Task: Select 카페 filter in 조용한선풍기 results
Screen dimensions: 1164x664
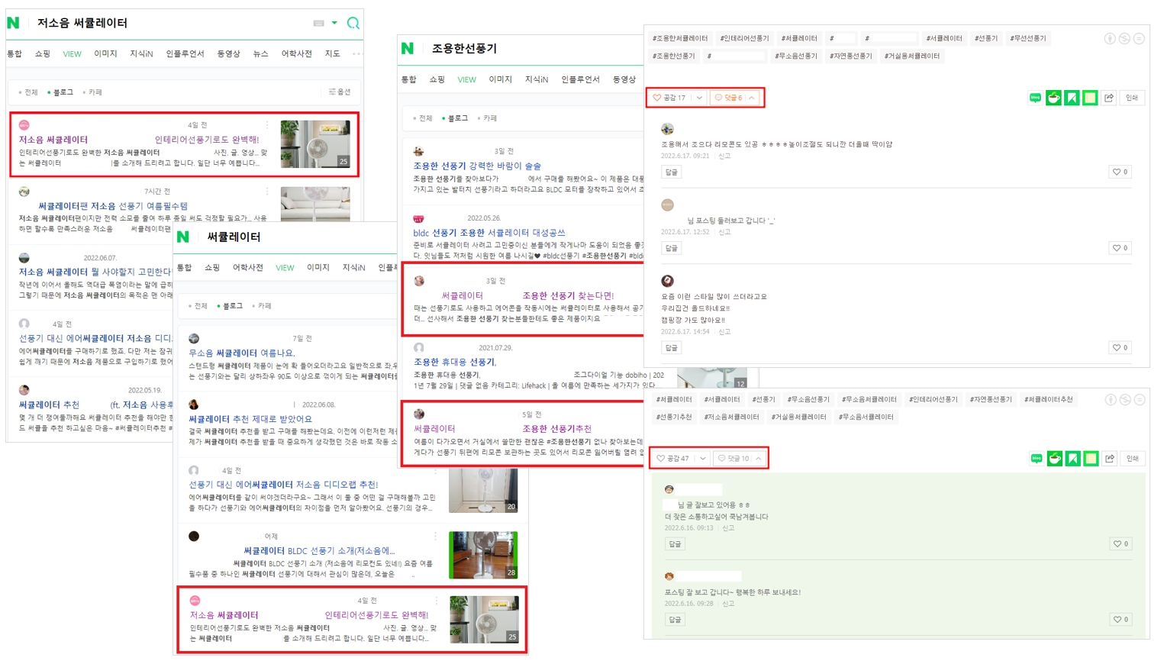Action: 487,118
